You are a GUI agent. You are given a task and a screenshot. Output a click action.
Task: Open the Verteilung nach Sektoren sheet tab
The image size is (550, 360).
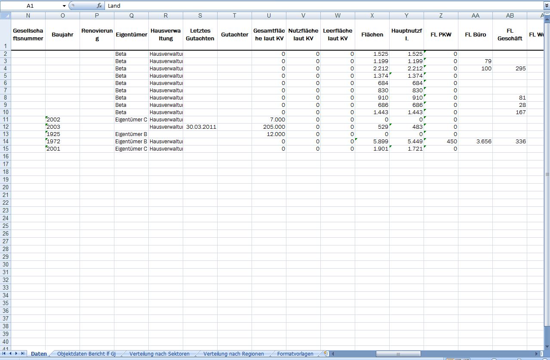coord(160,354)
